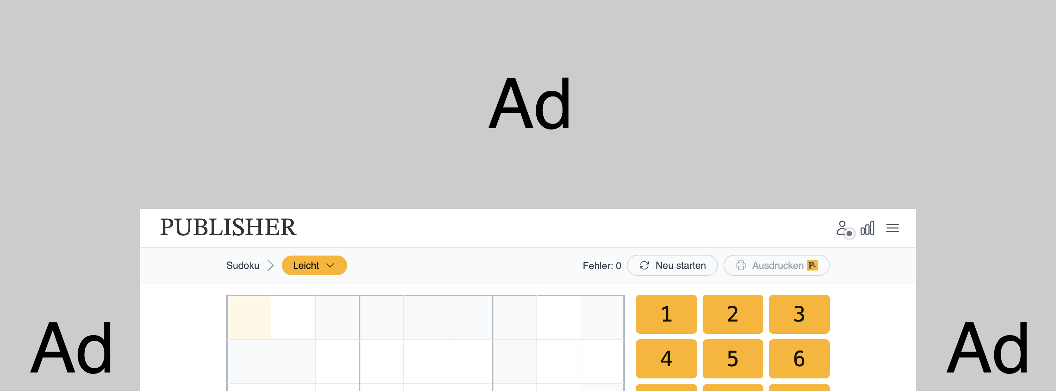Click the Fehler: 0 error counter
This screenshot has width=1056, height=391.
point(602,265)
